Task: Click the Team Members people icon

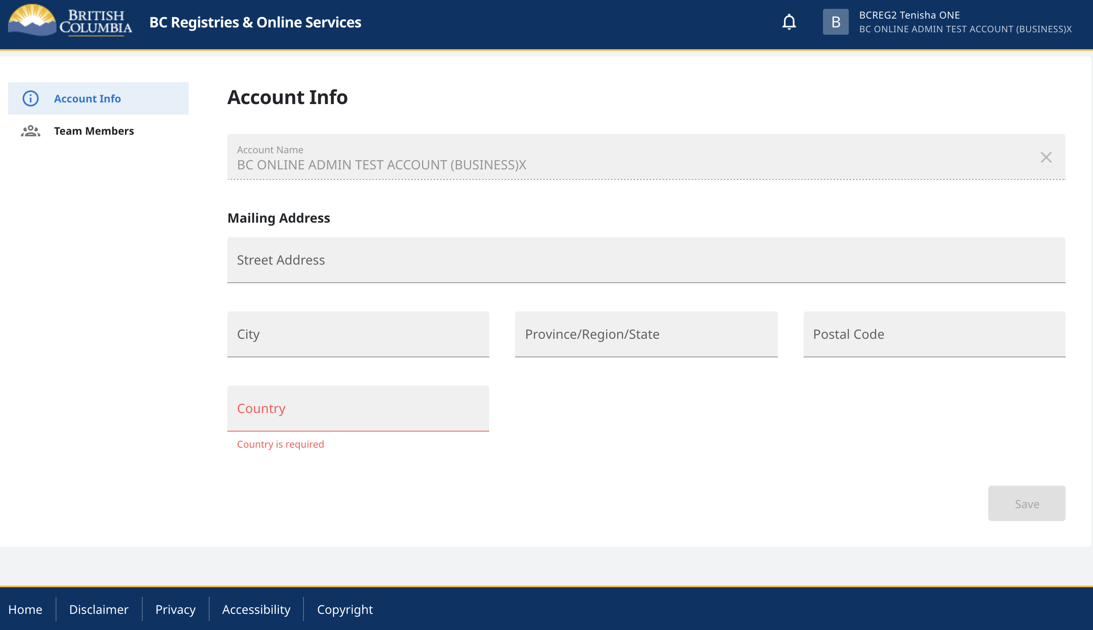Action: click(x=31, y=131)
